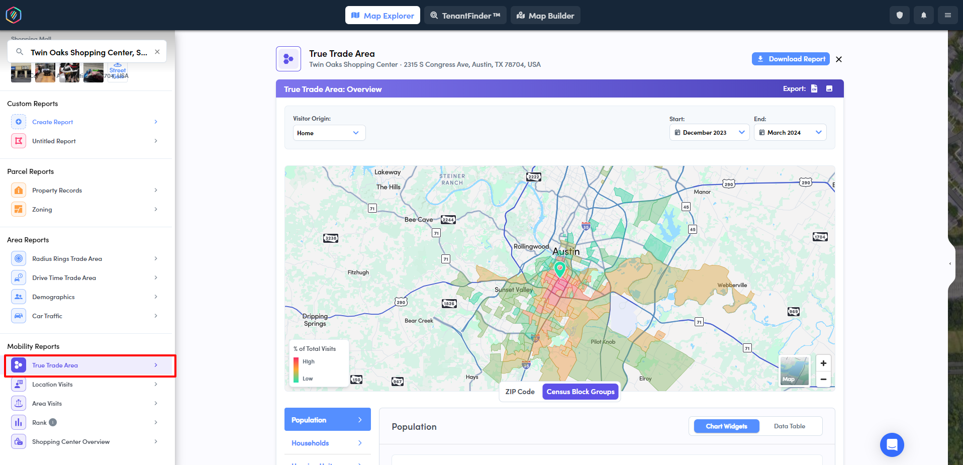Open the Map Builder tab

point(545,15)
